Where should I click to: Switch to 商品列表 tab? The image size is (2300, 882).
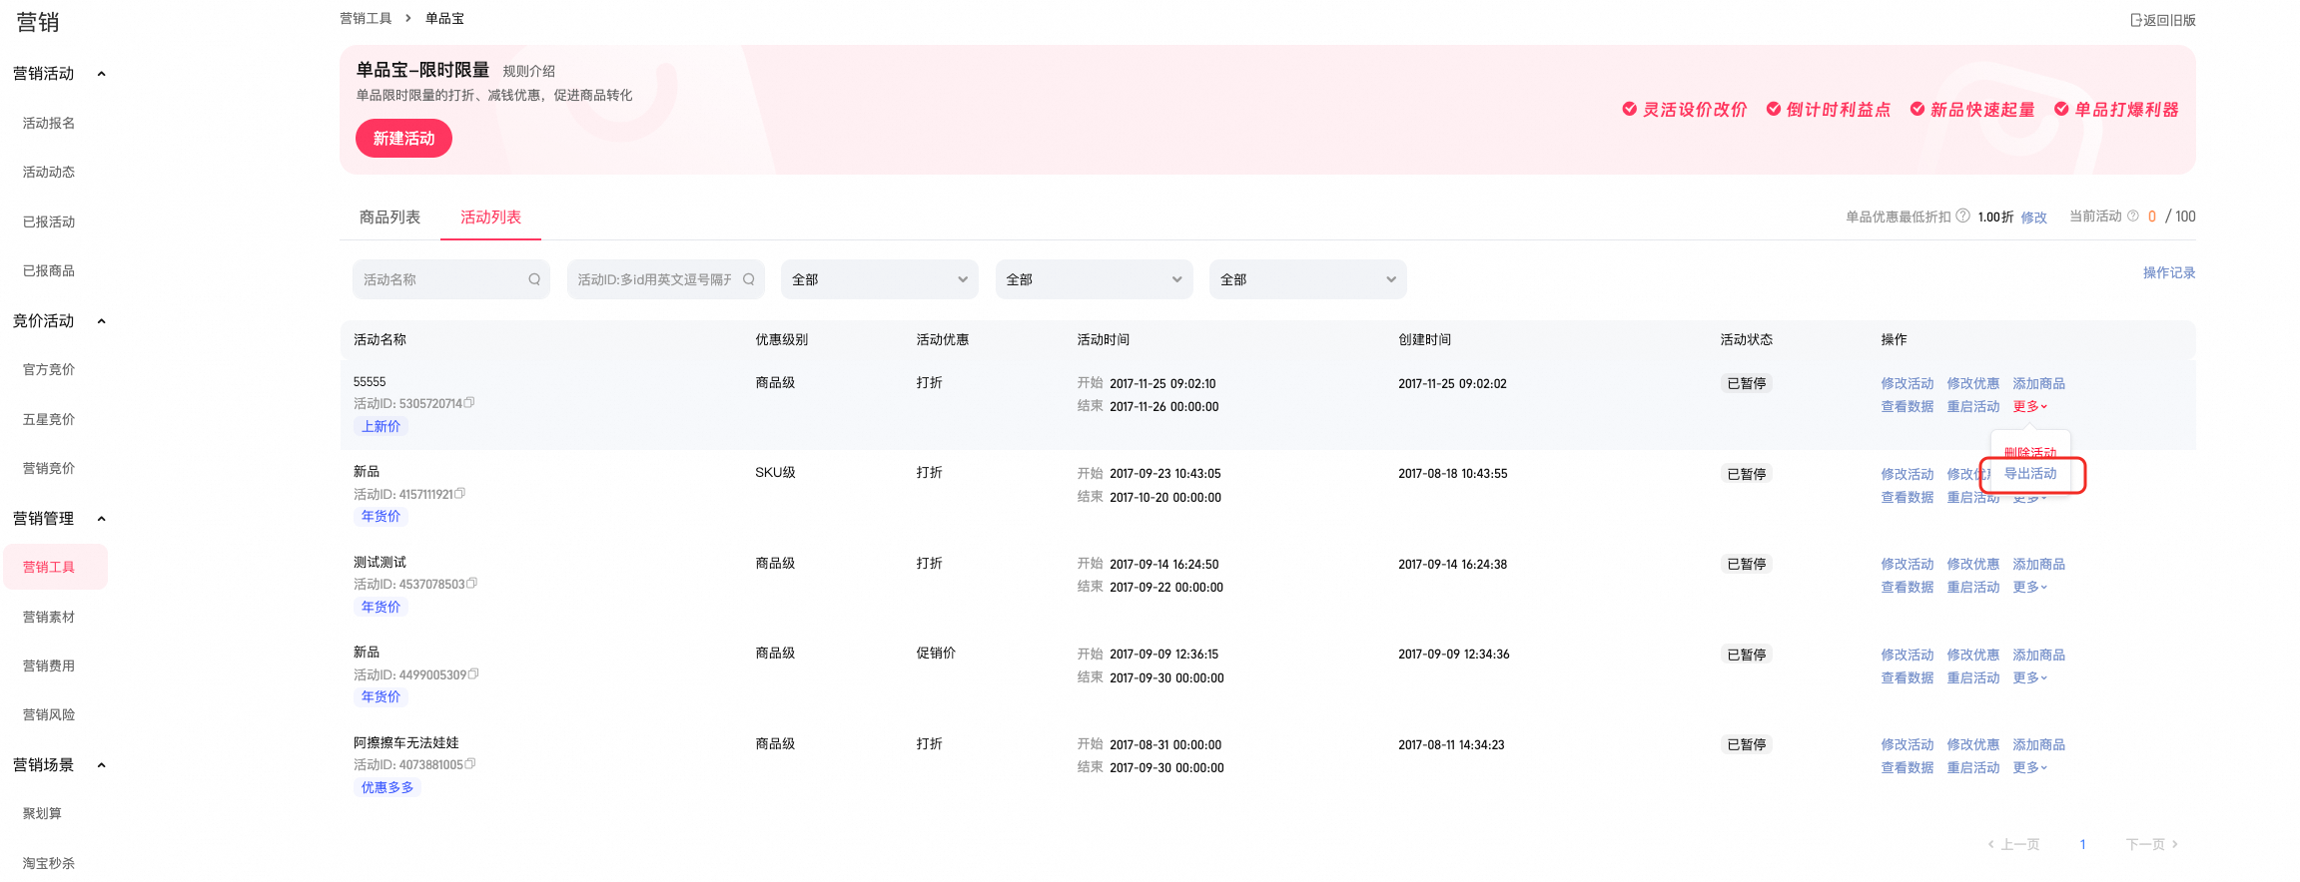389,218
